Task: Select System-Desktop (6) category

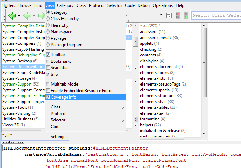Action: pyautogui.click(x=20, y=61)
